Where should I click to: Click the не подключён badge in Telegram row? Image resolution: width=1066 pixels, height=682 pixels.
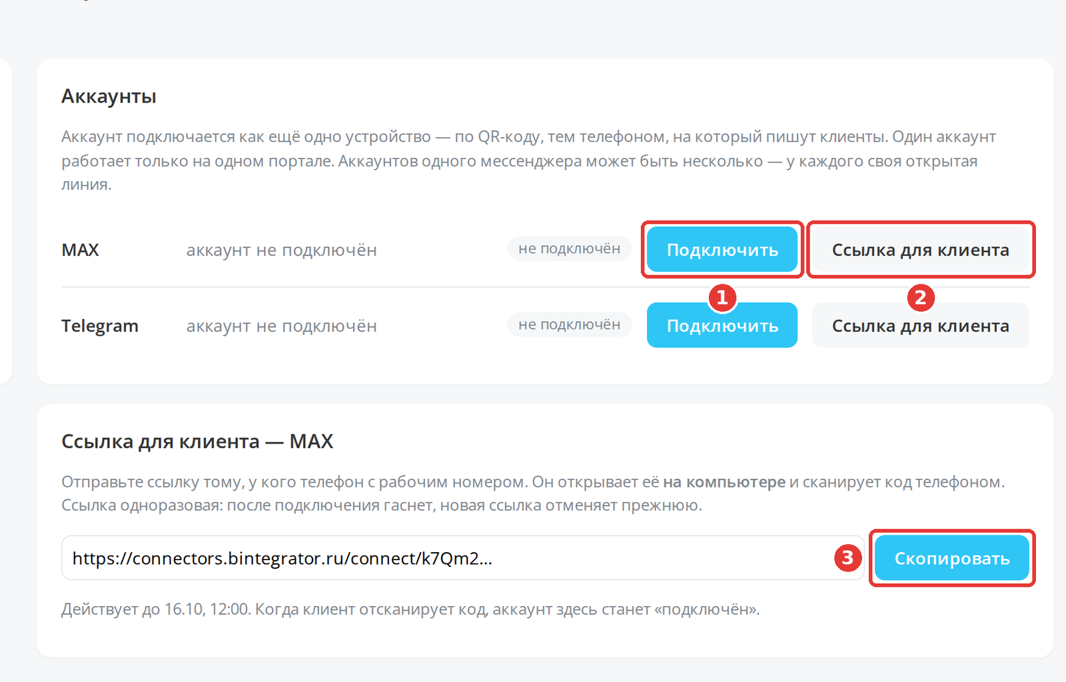point(570,324)
